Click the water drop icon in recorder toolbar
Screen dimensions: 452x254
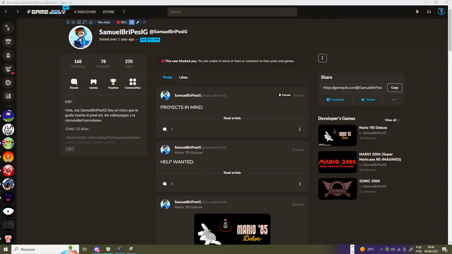[90, 22]
